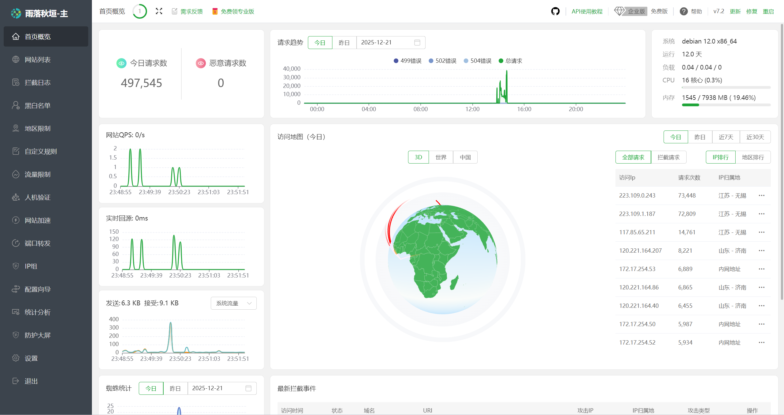Open more options for IP 223.109.0.243
The image size is (784, 415).
pos(762,195)
